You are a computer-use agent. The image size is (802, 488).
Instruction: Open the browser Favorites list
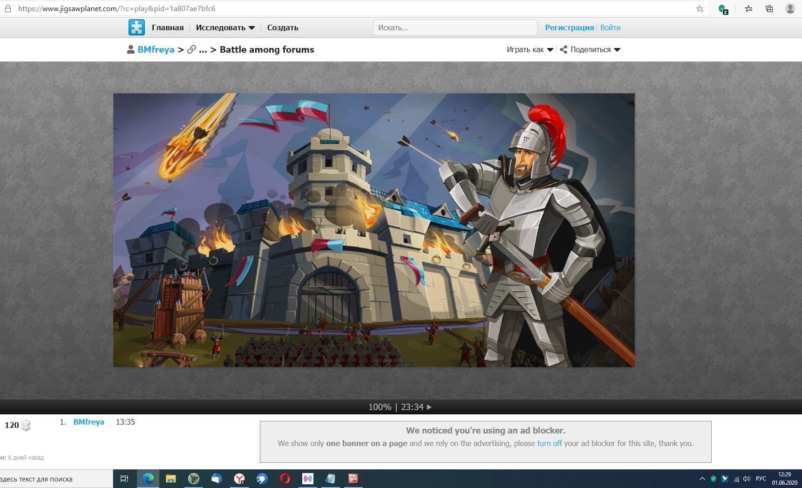tap(748, 8)
